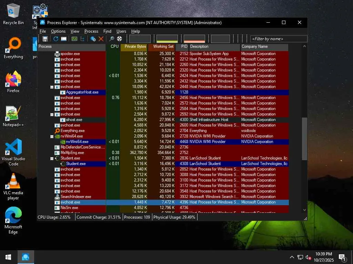Open the Recycle Bin desktop icon
Image resolution: width=353 pixels, height=264 pixels.
coord(13,14)
